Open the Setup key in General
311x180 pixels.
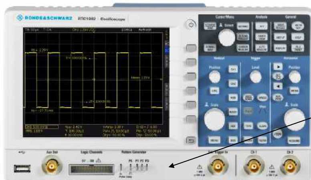point(280,37)
